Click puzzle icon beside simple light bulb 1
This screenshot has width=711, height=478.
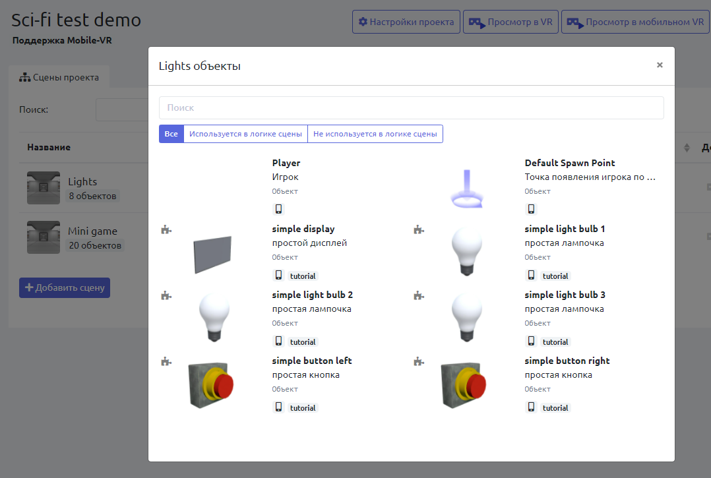pos(419,229)
